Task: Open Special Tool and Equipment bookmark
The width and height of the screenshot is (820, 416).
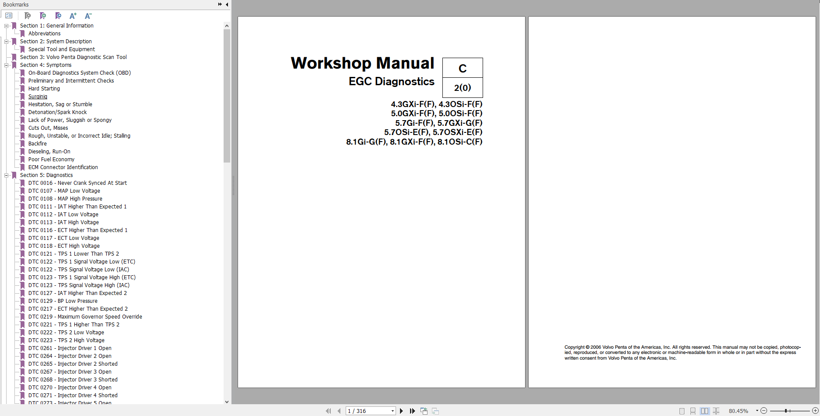Action: pyautogui.click(x=61, y=49)
